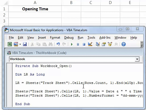
Task: Click column B header in the spreadsheet
Action: coord(71,3)
